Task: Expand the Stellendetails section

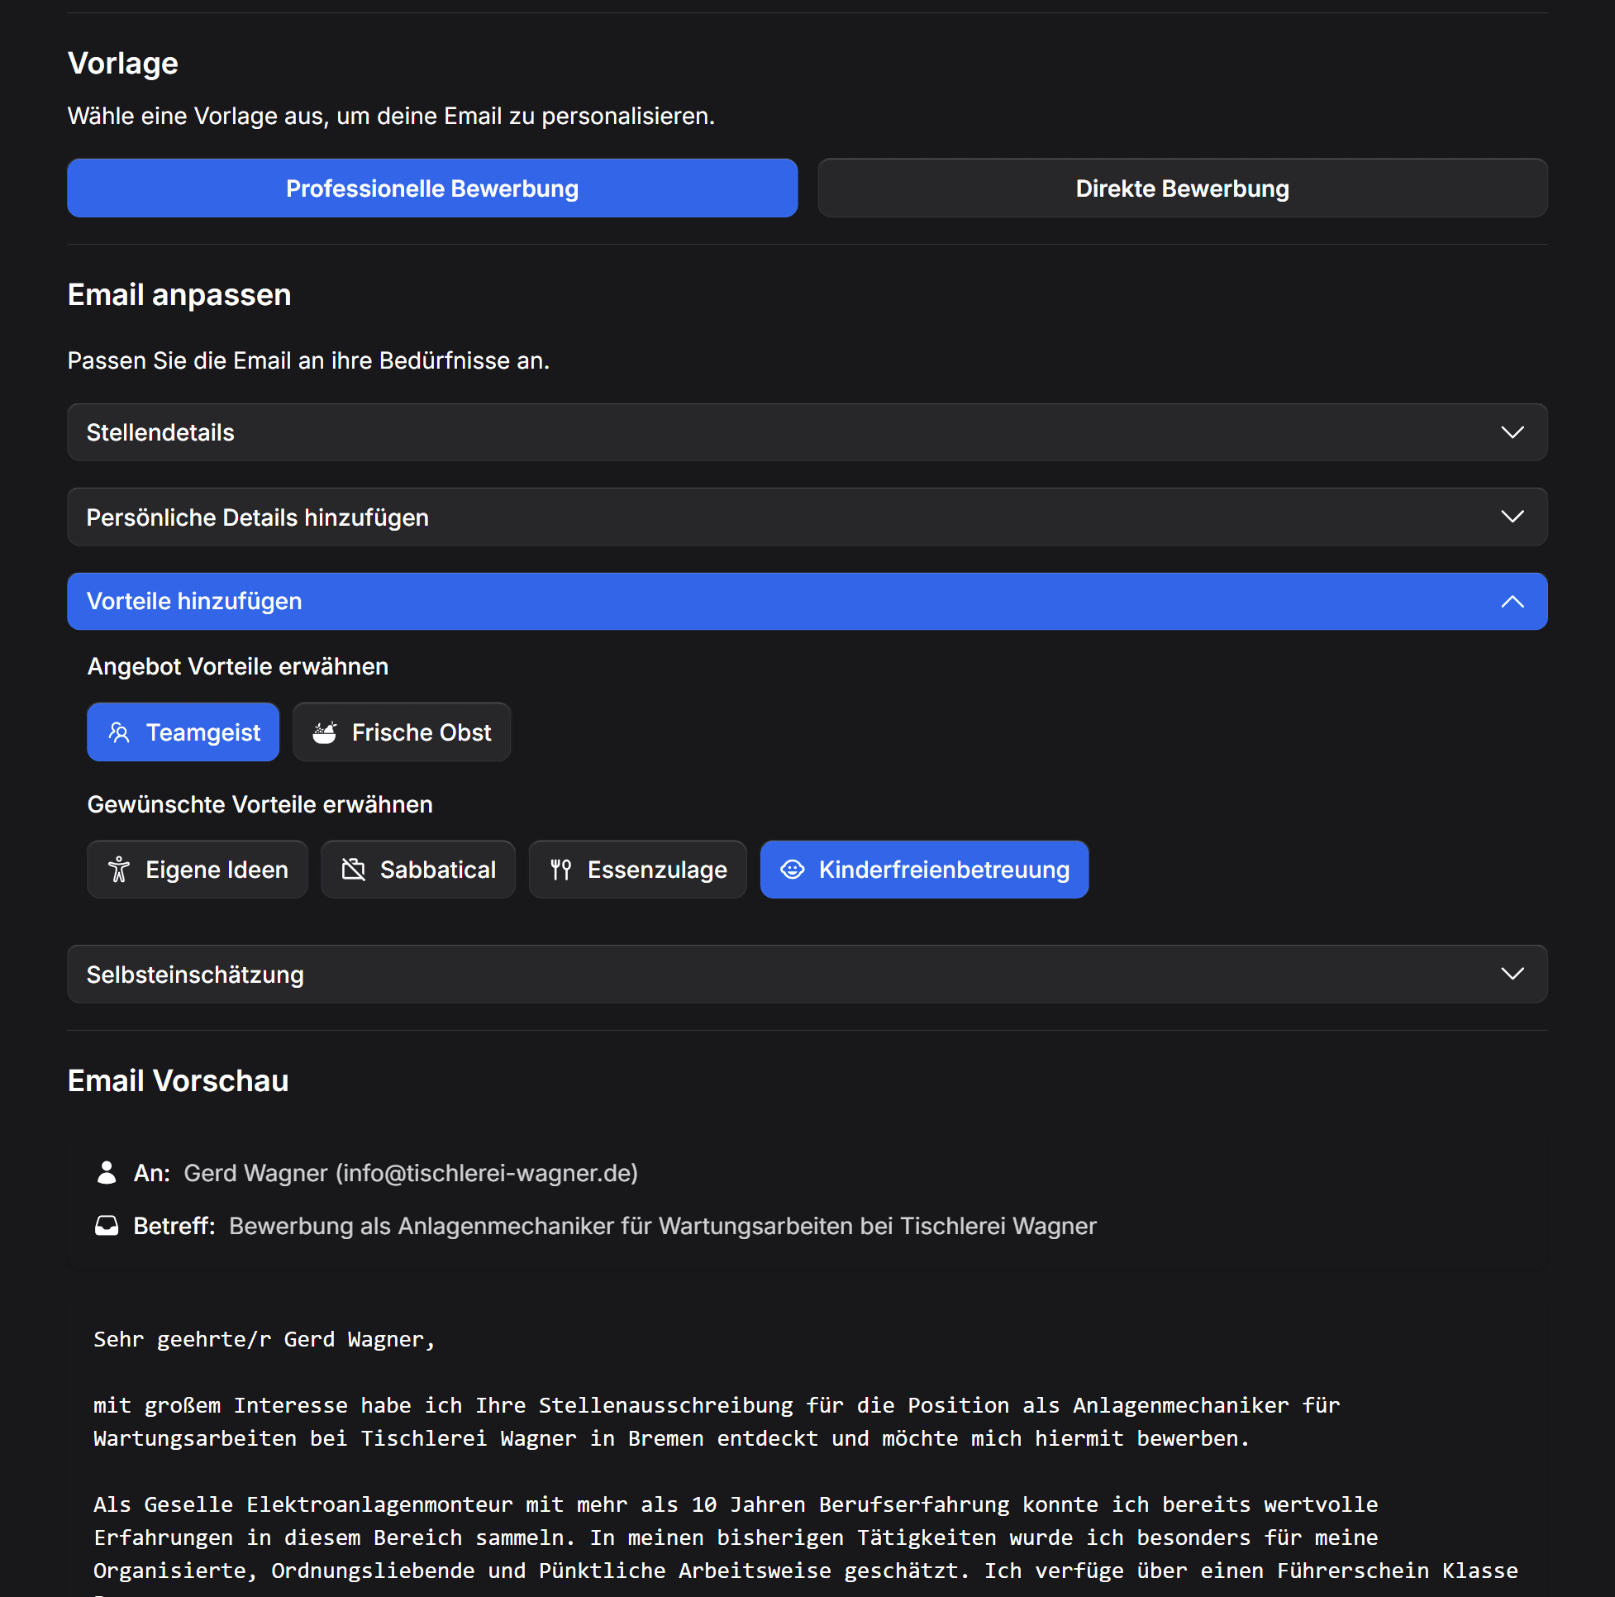Action: point(807,431)
